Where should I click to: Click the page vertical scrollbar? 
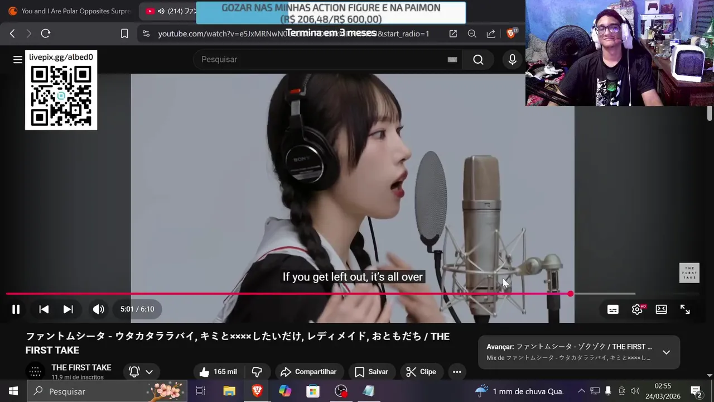[x=710, y=113]
